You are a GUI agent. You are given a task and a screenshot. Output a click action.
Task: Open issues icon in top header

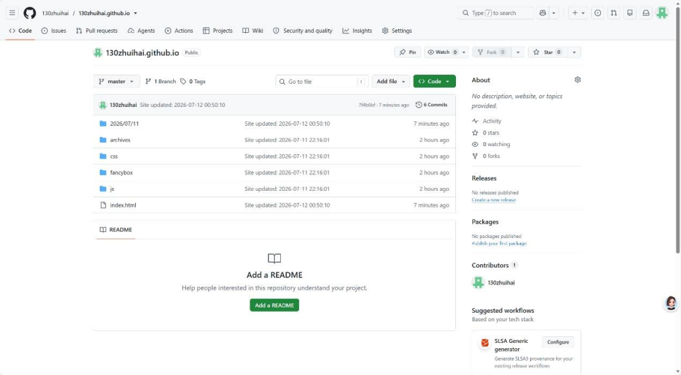[598, 13]
